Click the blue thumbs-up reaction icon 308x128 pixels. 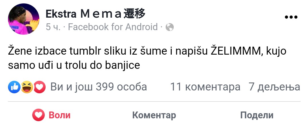point(14,87)
